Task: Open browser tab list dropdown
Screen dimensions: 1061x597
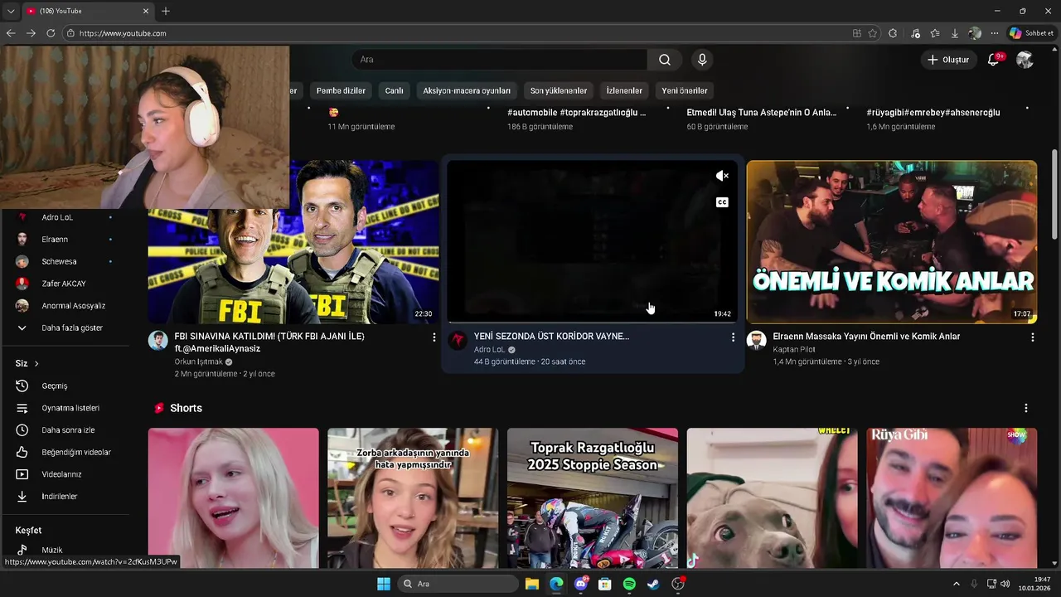Action: [11, 11]
